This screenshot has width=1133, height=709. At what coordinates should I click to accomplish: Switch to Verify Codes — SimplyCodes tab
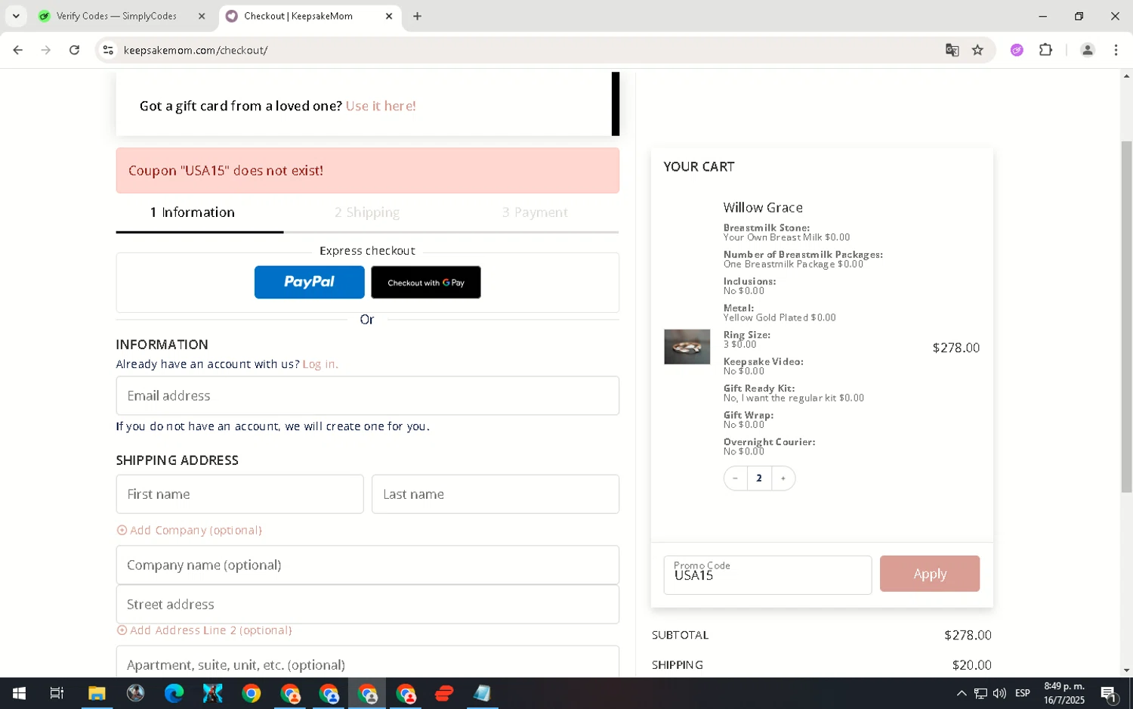coord(116,16)
